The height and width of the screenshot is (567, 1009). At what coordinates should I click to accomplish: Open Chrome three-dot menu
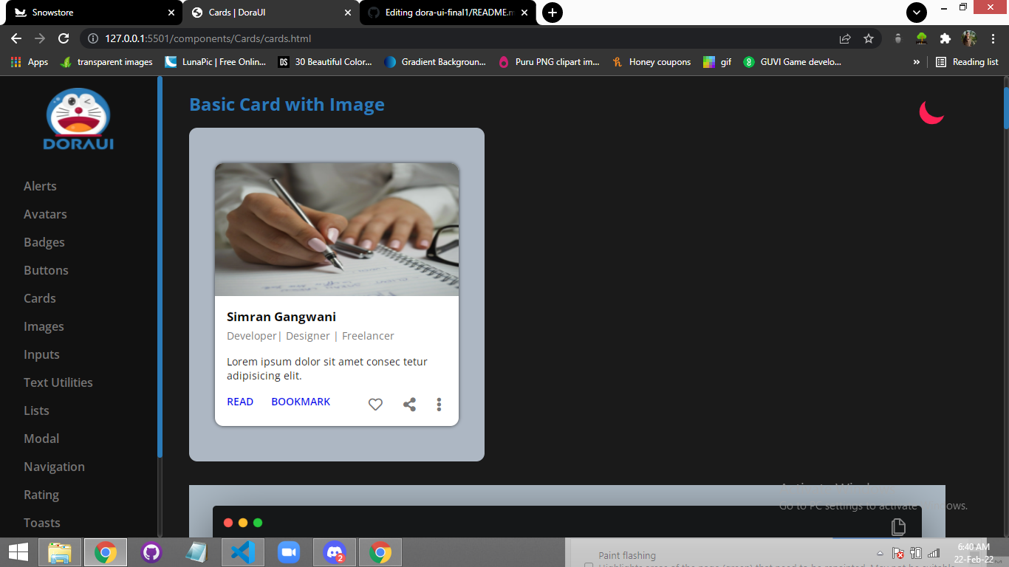[993, 38]
